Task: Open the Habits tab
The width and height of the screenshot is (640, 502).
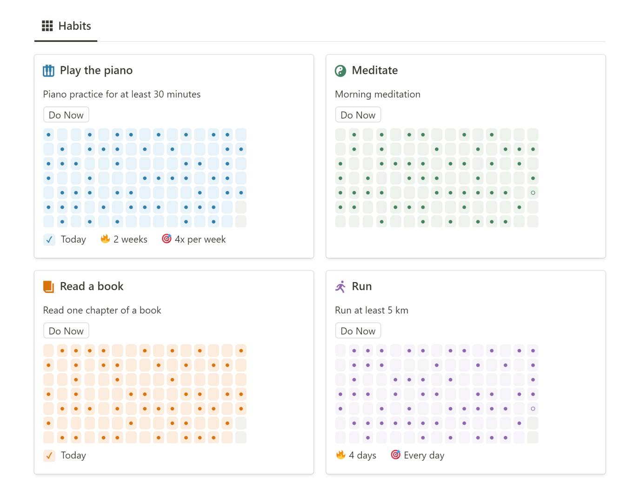Action: pyautogui.click(x=66, y=26)
